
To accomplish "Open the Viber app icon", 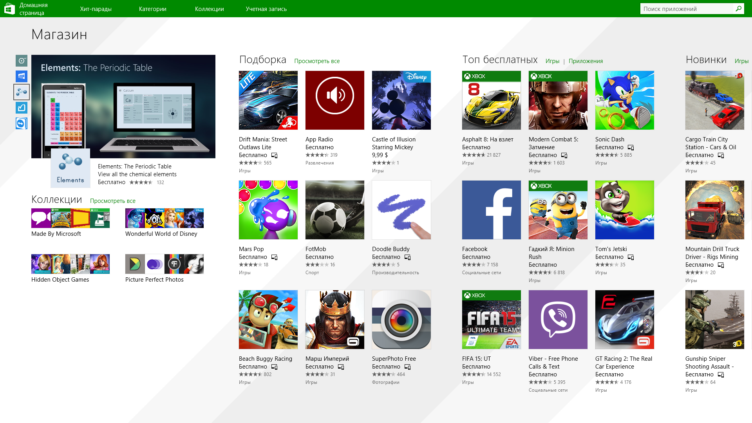I will point(558,320).
